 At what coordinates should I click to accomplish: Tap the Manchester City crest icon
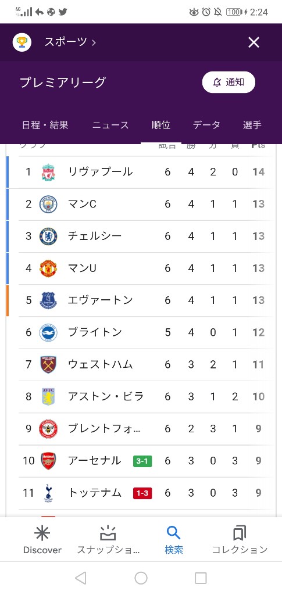[48, 204]
